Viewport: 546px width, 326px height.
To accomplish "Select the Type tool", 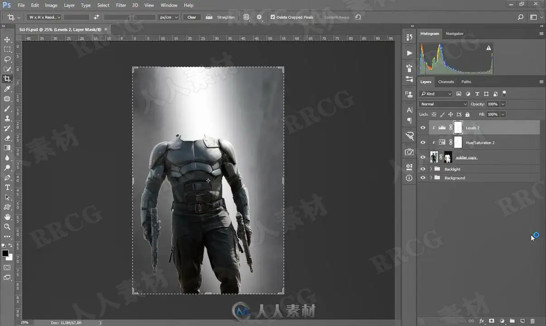I will coord(7,187).
